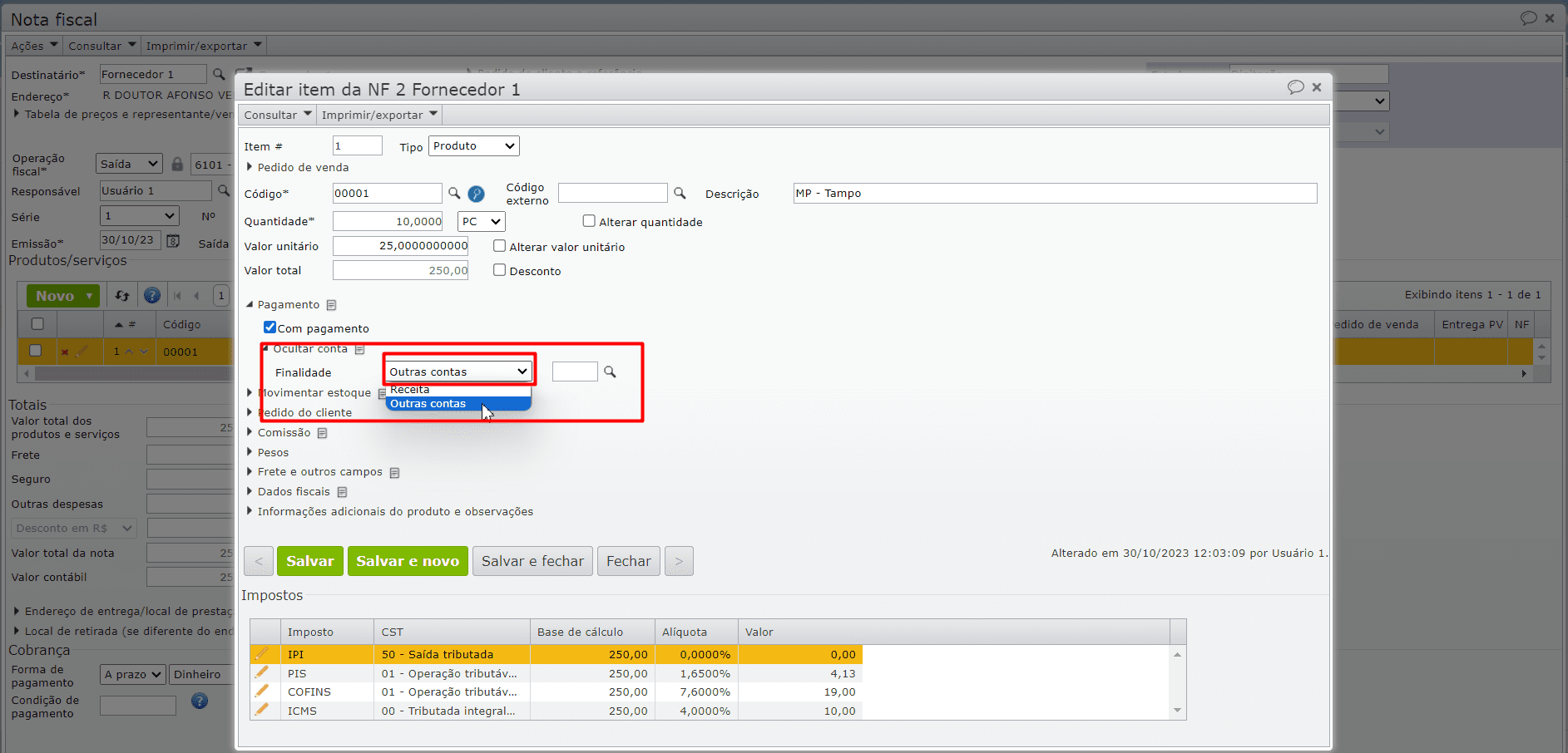The height and width of the screenshot is (753, 1568).
Task: Click the pencil icon on the COFINS row
Action: coord(262,691)
